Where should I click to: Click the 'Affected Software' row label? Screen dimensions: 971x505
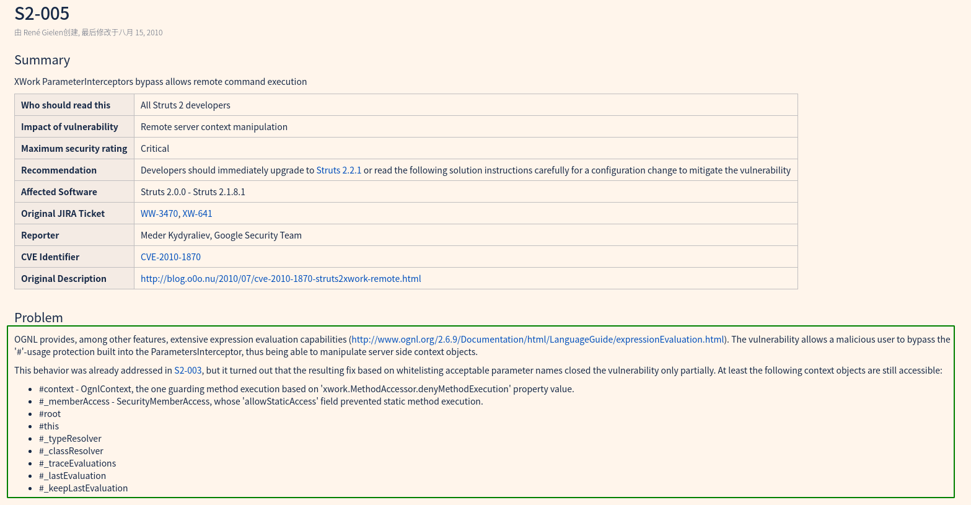tap(59, 192)
